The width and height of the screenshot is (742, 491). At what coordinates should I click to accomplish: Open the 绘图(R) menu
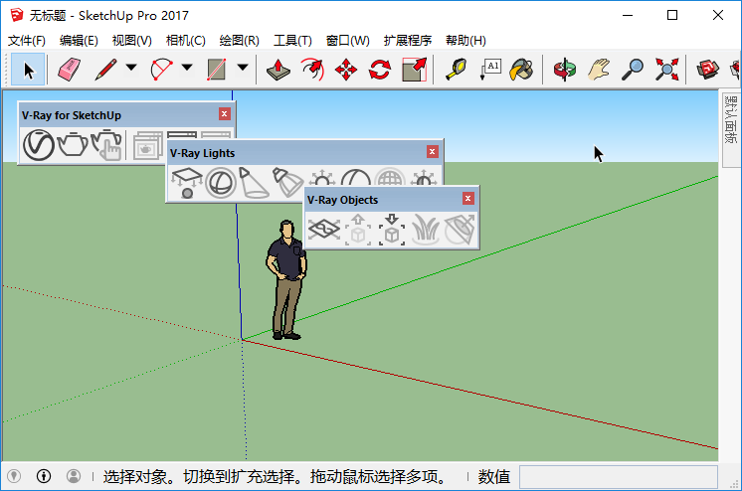239,41
